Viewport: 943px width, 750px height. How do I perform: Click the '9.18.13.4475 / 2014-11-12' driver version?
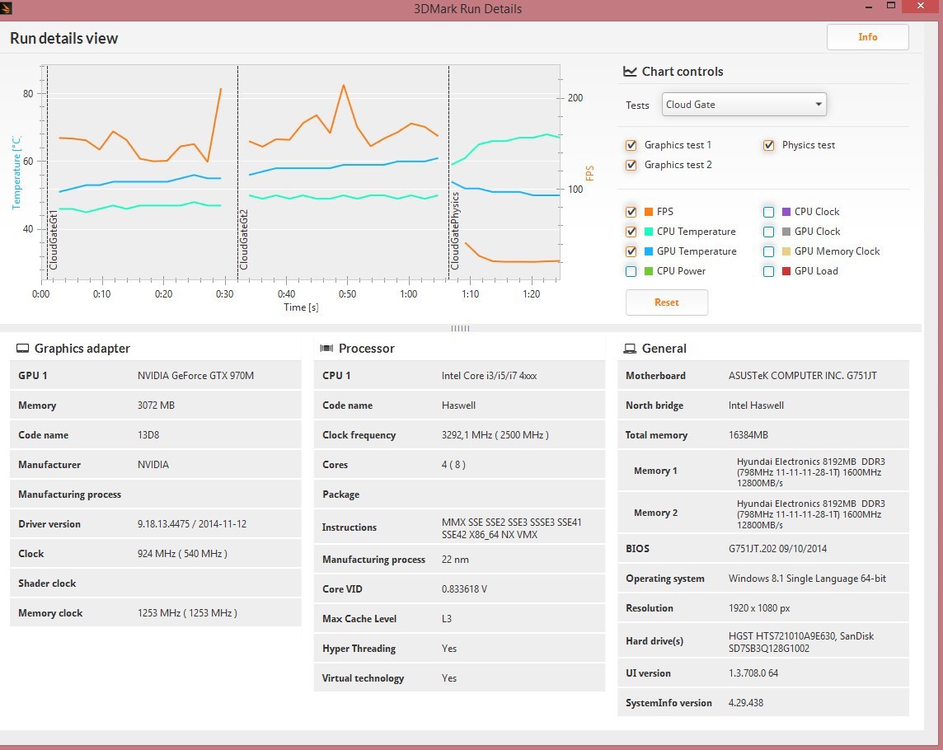[x=192, y=524]
